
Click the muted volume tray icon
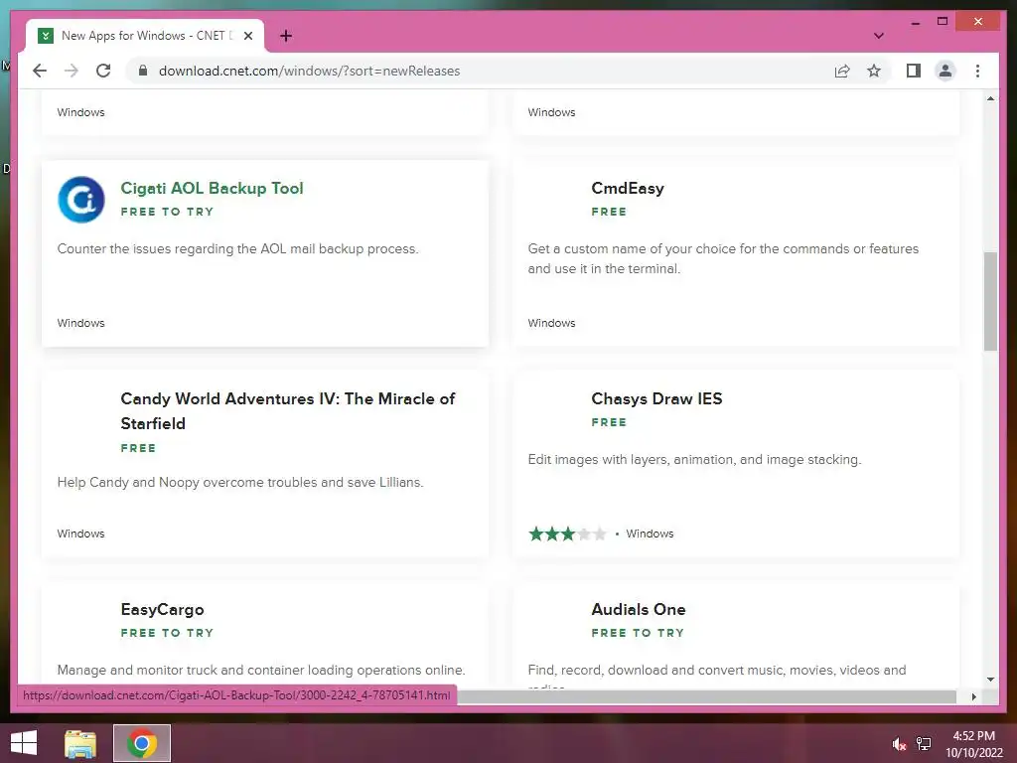[x=898, y=743]
